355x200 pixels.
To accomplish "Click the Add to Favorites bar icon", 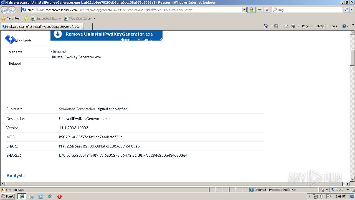I will pos(26,19).
